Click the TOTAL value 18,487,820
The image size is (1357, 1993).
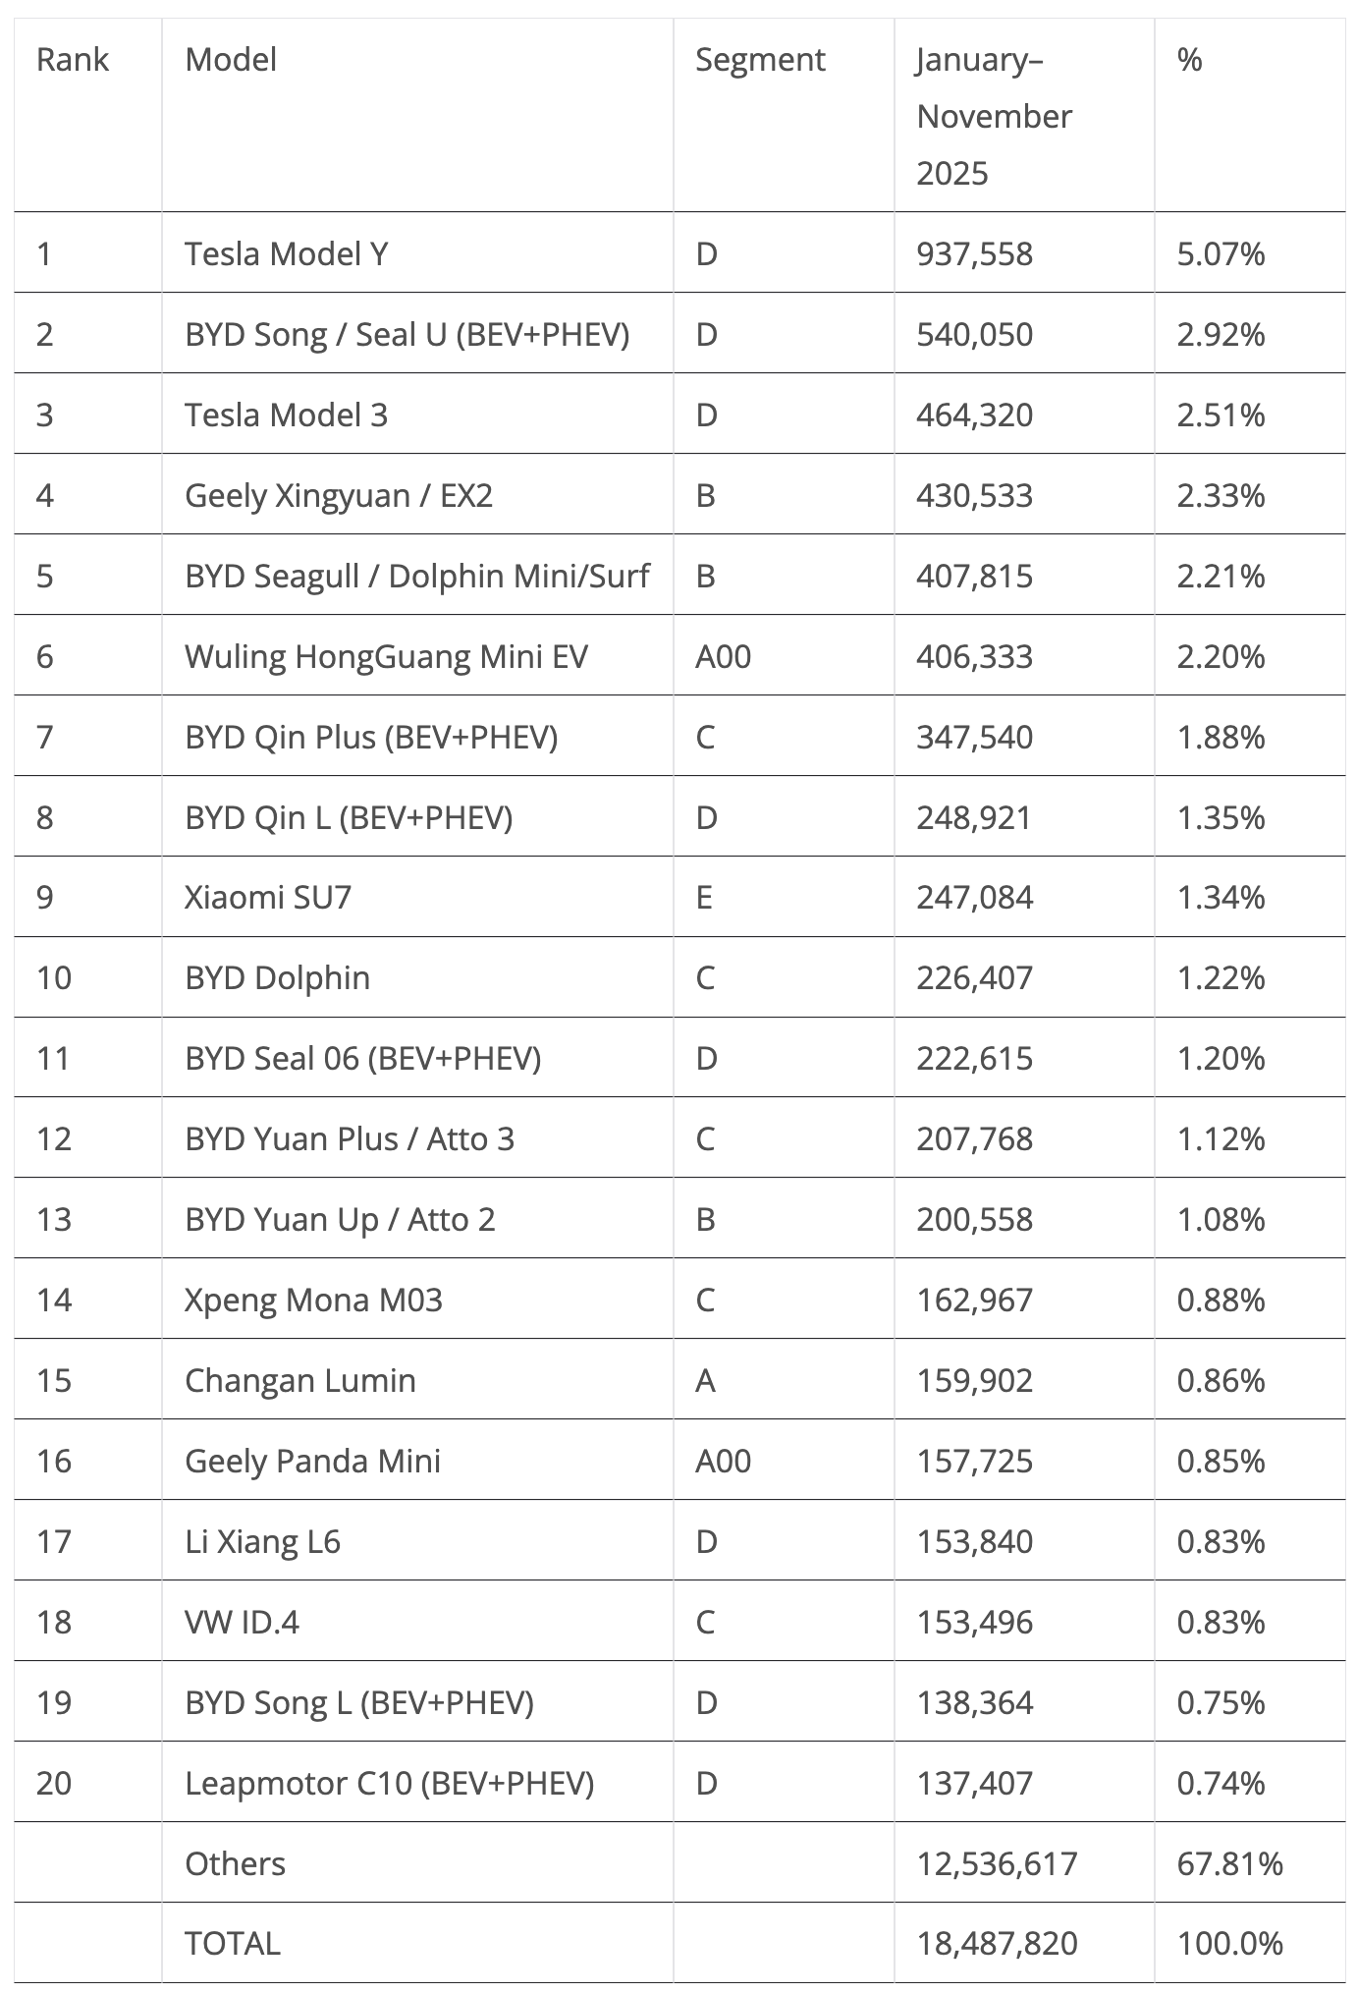pos(997,1943)
